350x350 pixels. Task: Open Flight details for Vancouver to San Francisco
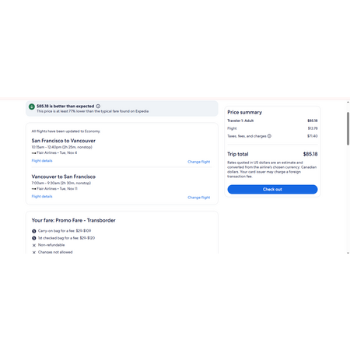pos(42,197)
